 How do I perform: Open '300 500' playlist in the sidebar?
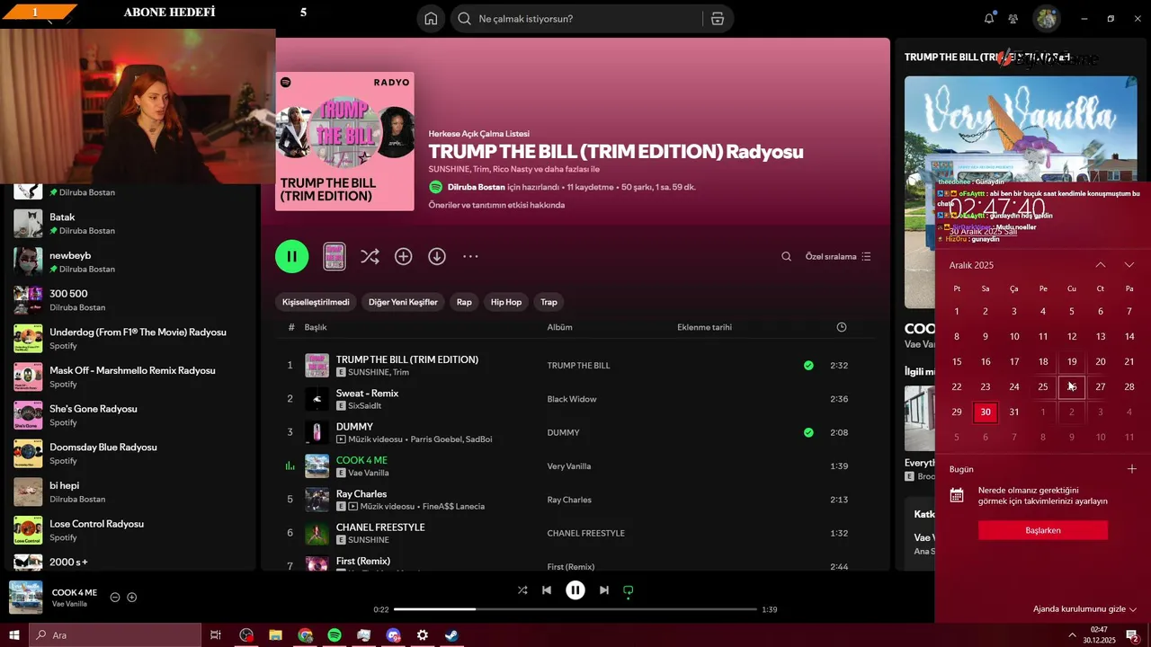(x=130, y=300)
